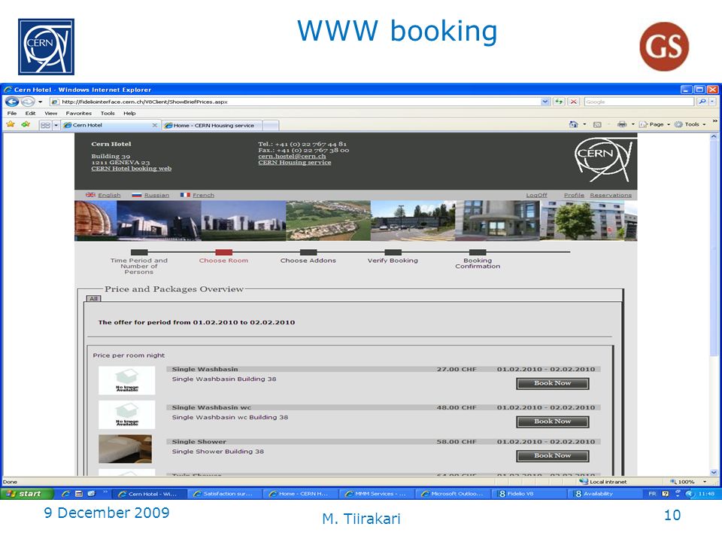Open the Favorites menu
This screenshot has width=722, height=542.
79,114
